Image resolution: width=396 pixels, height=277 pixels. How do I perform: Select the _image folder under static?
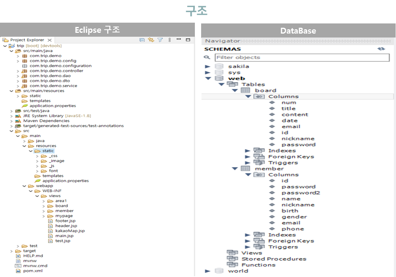(x=57, y=161)
